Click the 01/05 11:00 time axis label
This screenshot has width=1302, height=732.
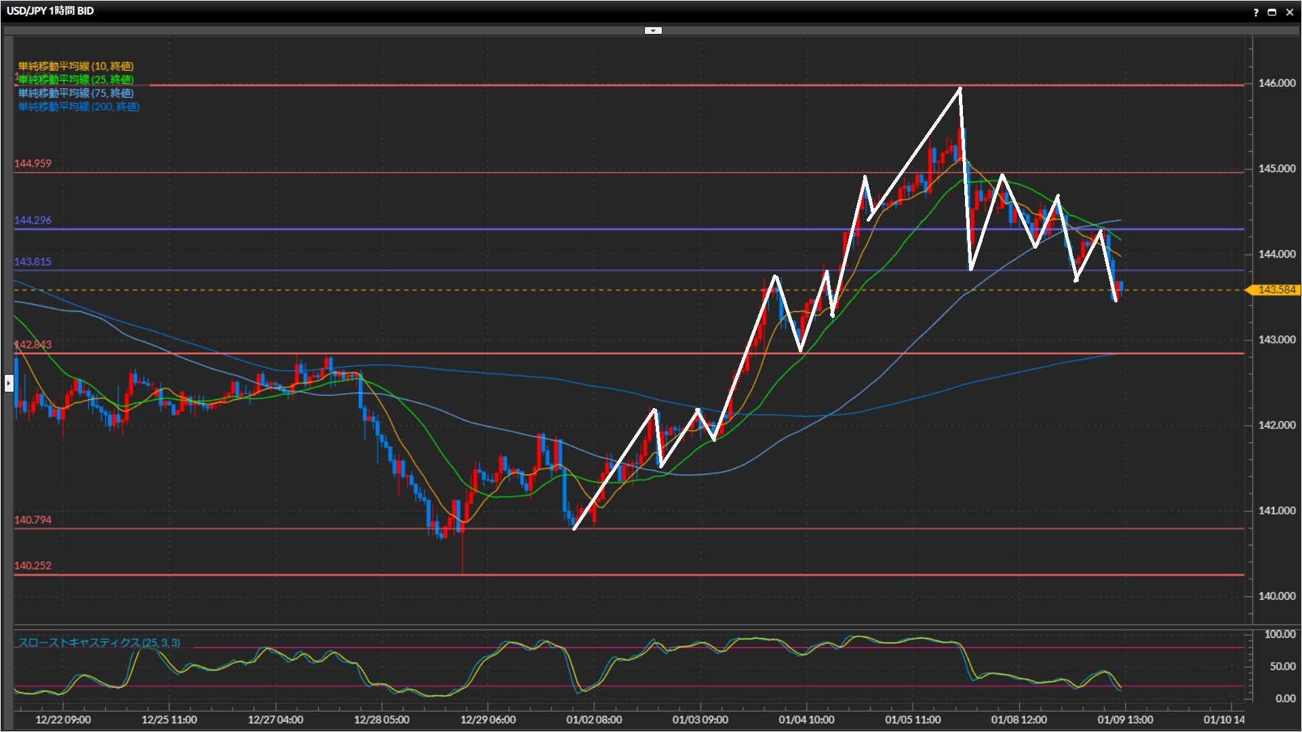tap(912, 720)
